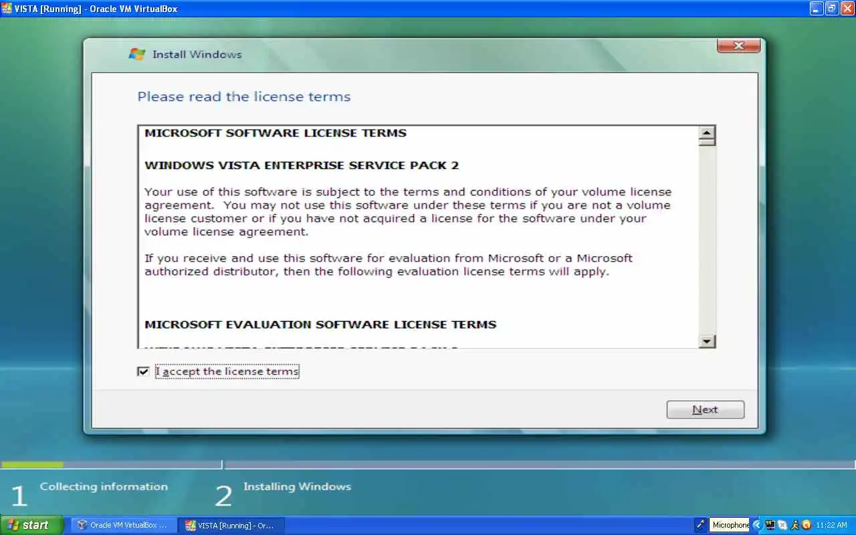The height and width of the screenshot is (535, 856).
Task: Click the VirtualBox window title icon
Action: pyautogui.click(x=7, y=9)
